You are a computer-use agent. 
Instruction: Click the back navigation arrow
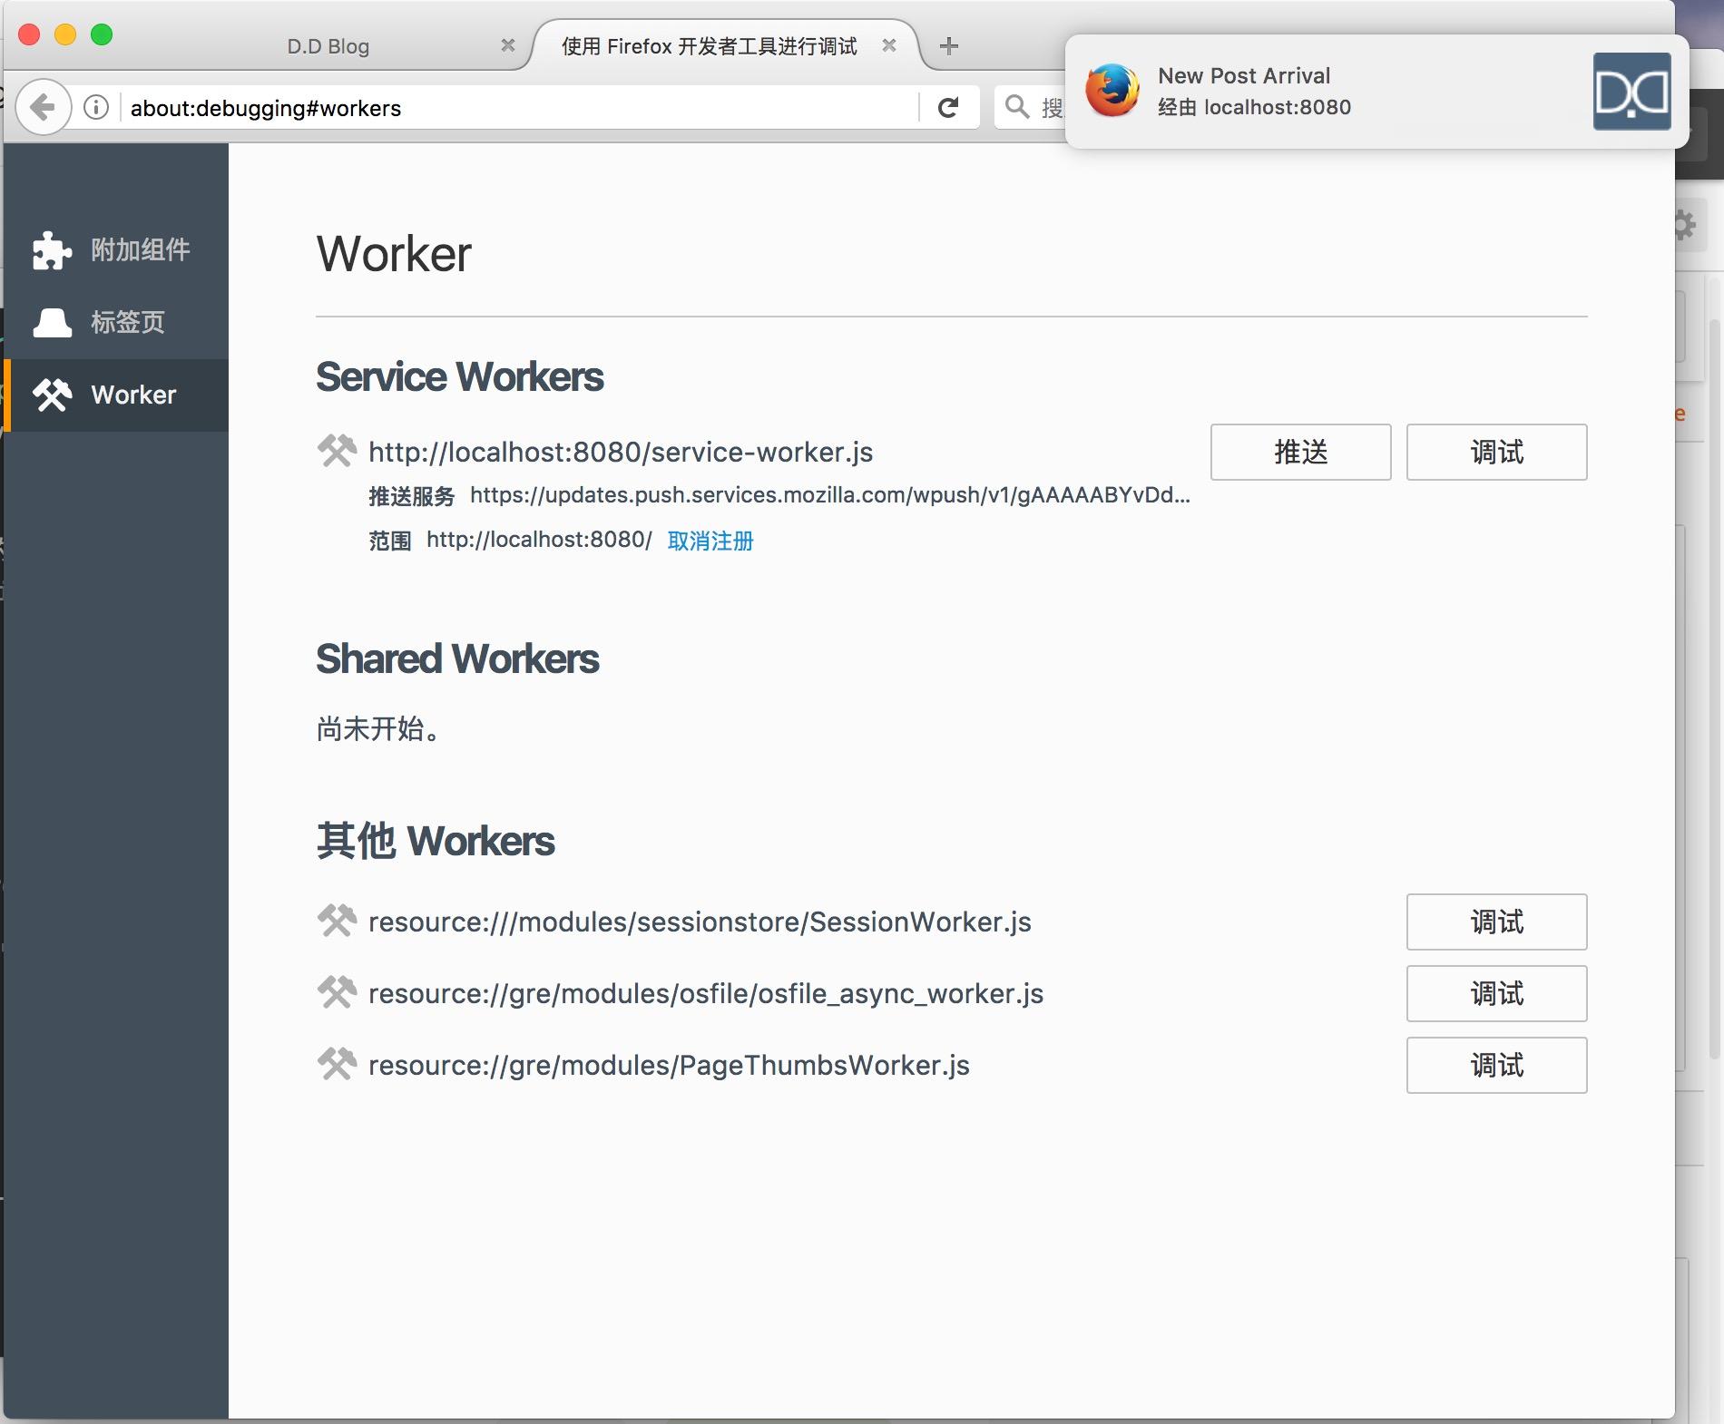(x=43, y=106)
